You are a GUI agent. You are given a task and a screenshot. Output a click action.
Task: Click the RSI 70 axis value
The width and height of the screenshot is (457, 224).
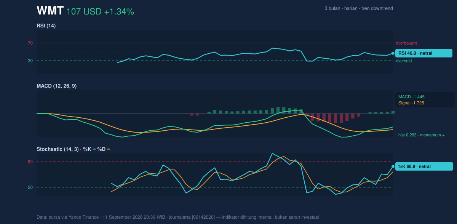(30, 43)
